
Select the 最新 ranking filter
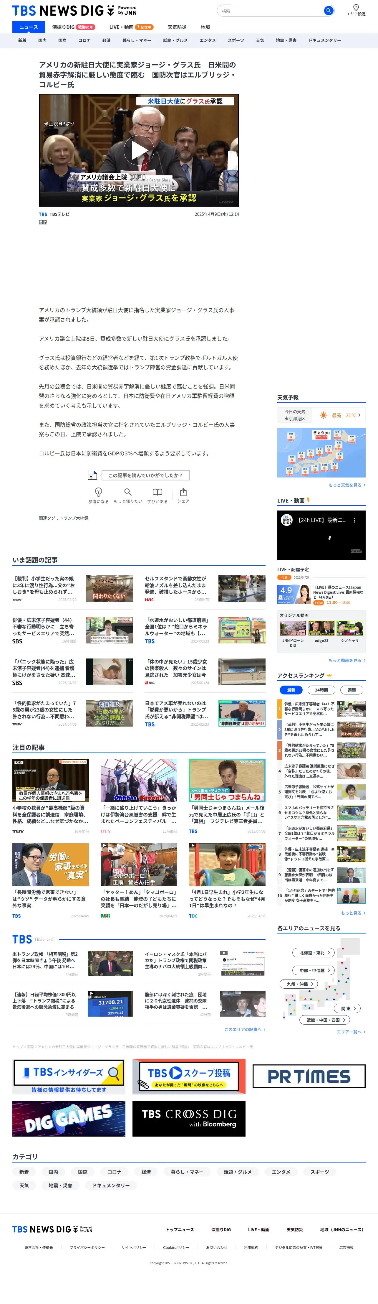pos(291,690)
